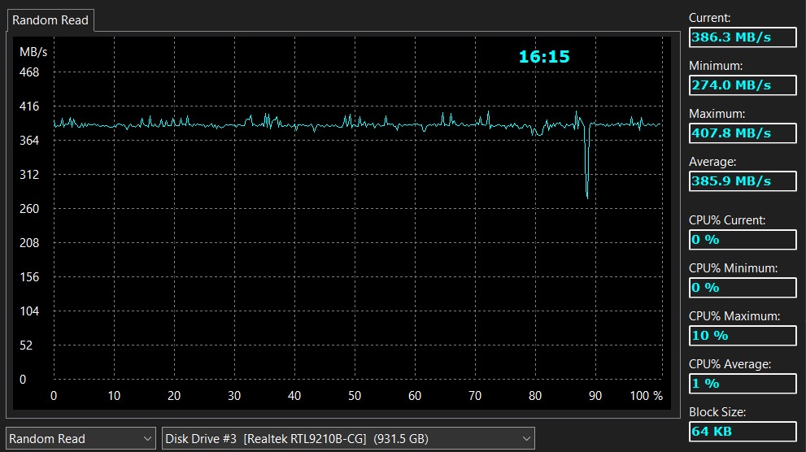
Task: Click the 16:15 elapsed time on graph
Action: point(544,57)
